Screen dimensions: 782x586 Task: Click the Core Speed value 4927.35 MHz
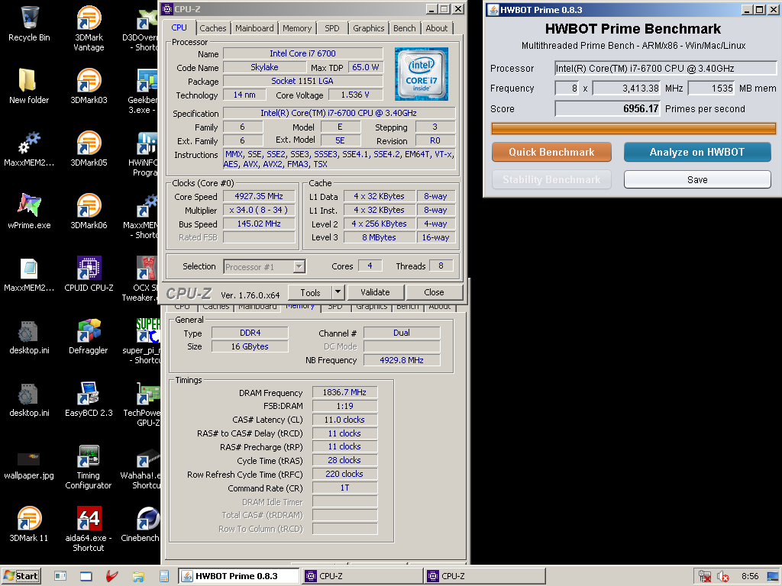[x=259, y=196]
